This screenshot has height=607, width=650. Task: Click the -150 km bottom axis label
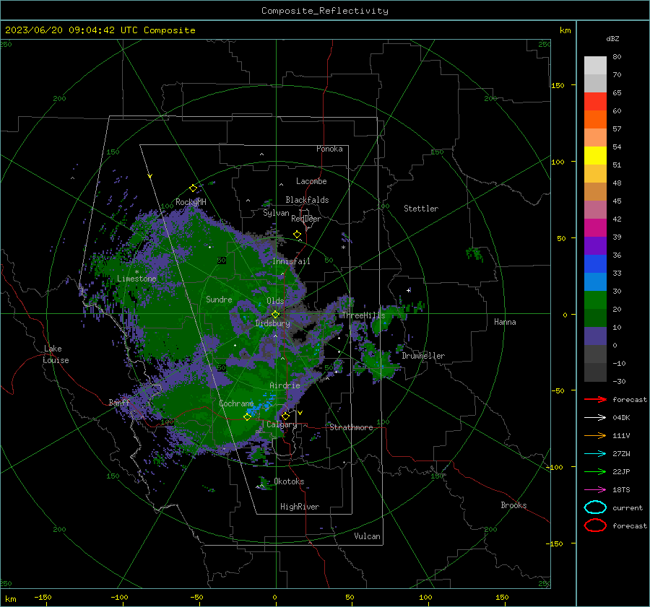pos(43,597)
